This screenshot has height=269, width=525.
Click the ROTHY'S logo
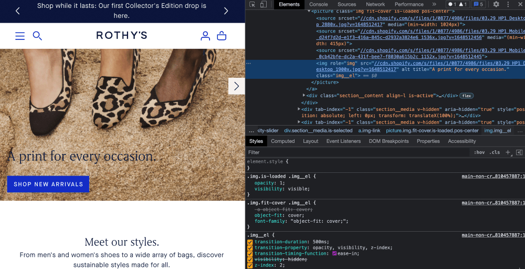[x=122, y=35]
